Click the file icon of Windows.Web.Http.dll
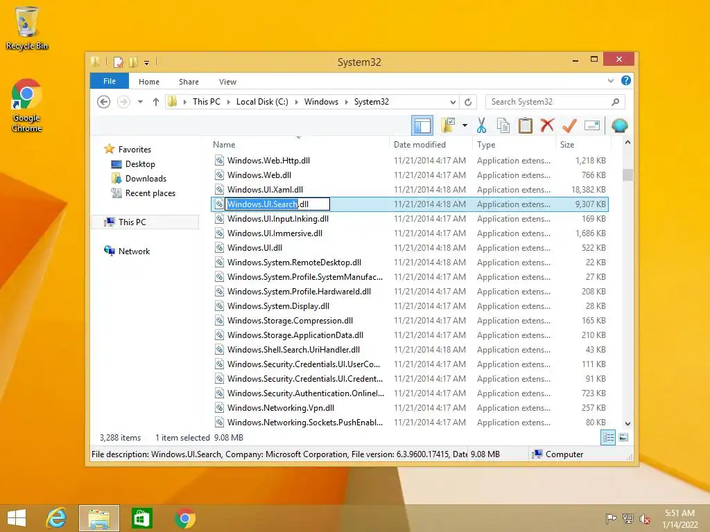 (x=219, y=160)
